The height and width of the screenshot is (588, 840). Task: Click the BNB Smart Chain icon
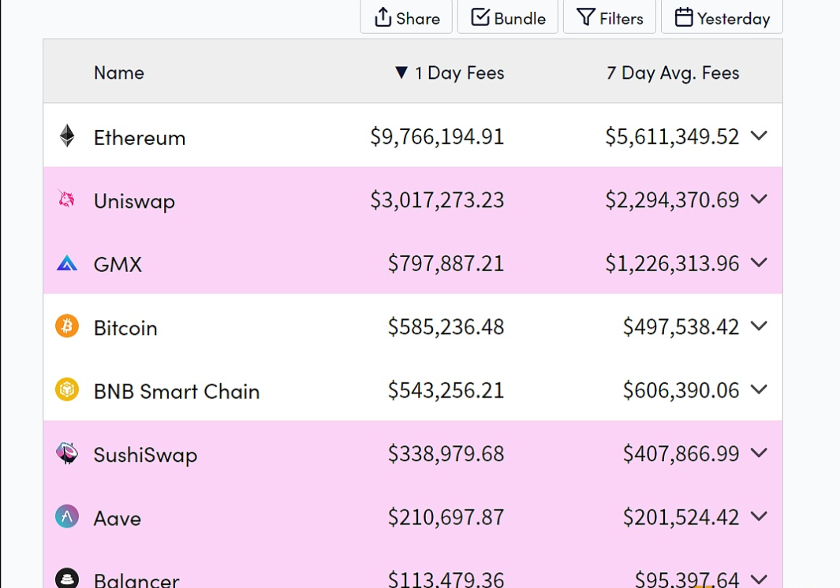pos(67,390)
